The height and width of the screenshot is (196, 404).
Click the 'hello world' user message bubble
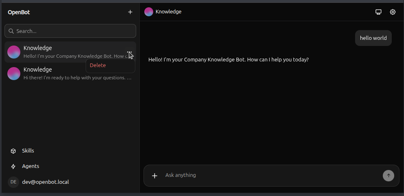click(x=373, y=38)
